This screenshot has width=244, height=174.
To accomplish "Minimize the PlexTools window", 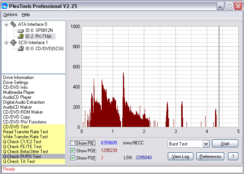I will pyautogui.click(x=220, y=6).
